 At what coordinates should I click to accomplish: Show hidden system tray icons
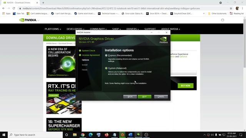pyautogui.click(x=204, y=135)
